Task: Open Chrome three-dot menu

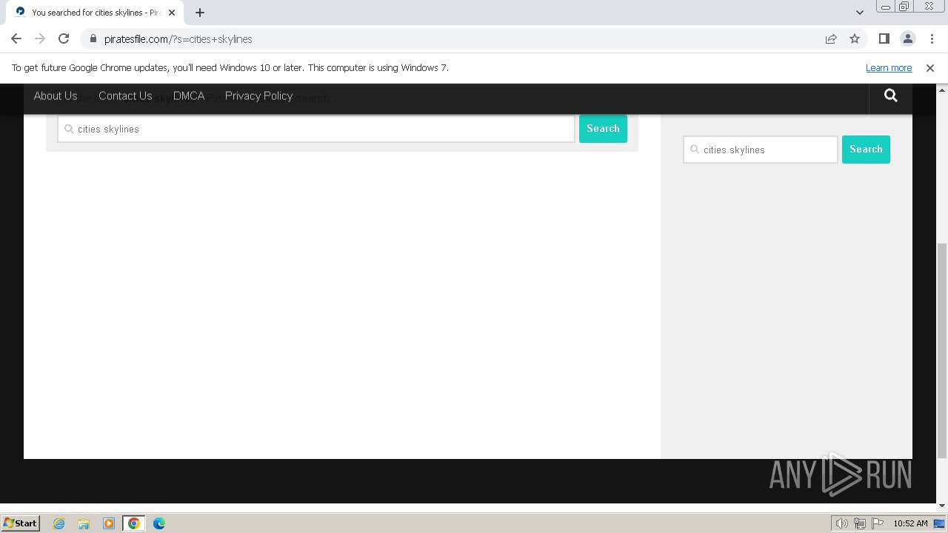Action: tap(932, 39)
